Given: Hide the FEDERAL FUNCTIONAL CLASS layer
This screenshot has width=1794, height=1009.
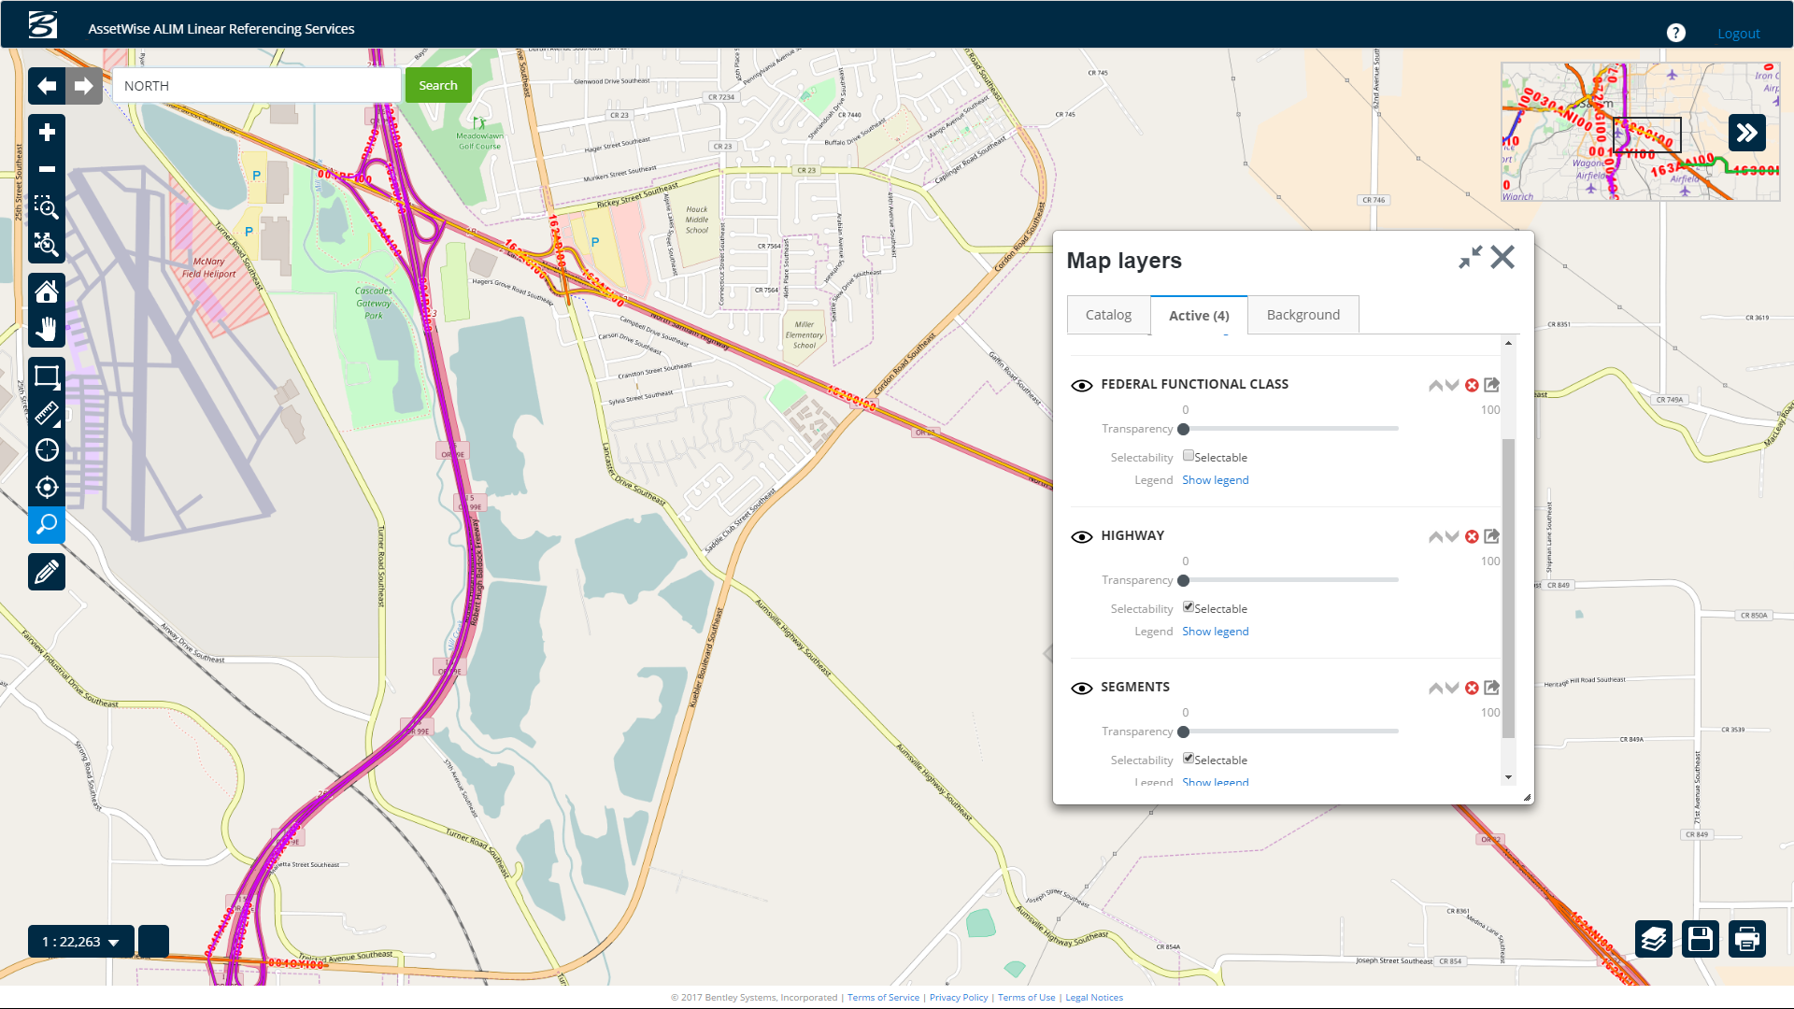Looking at the screenshot, I should (x=1081, y=385).
